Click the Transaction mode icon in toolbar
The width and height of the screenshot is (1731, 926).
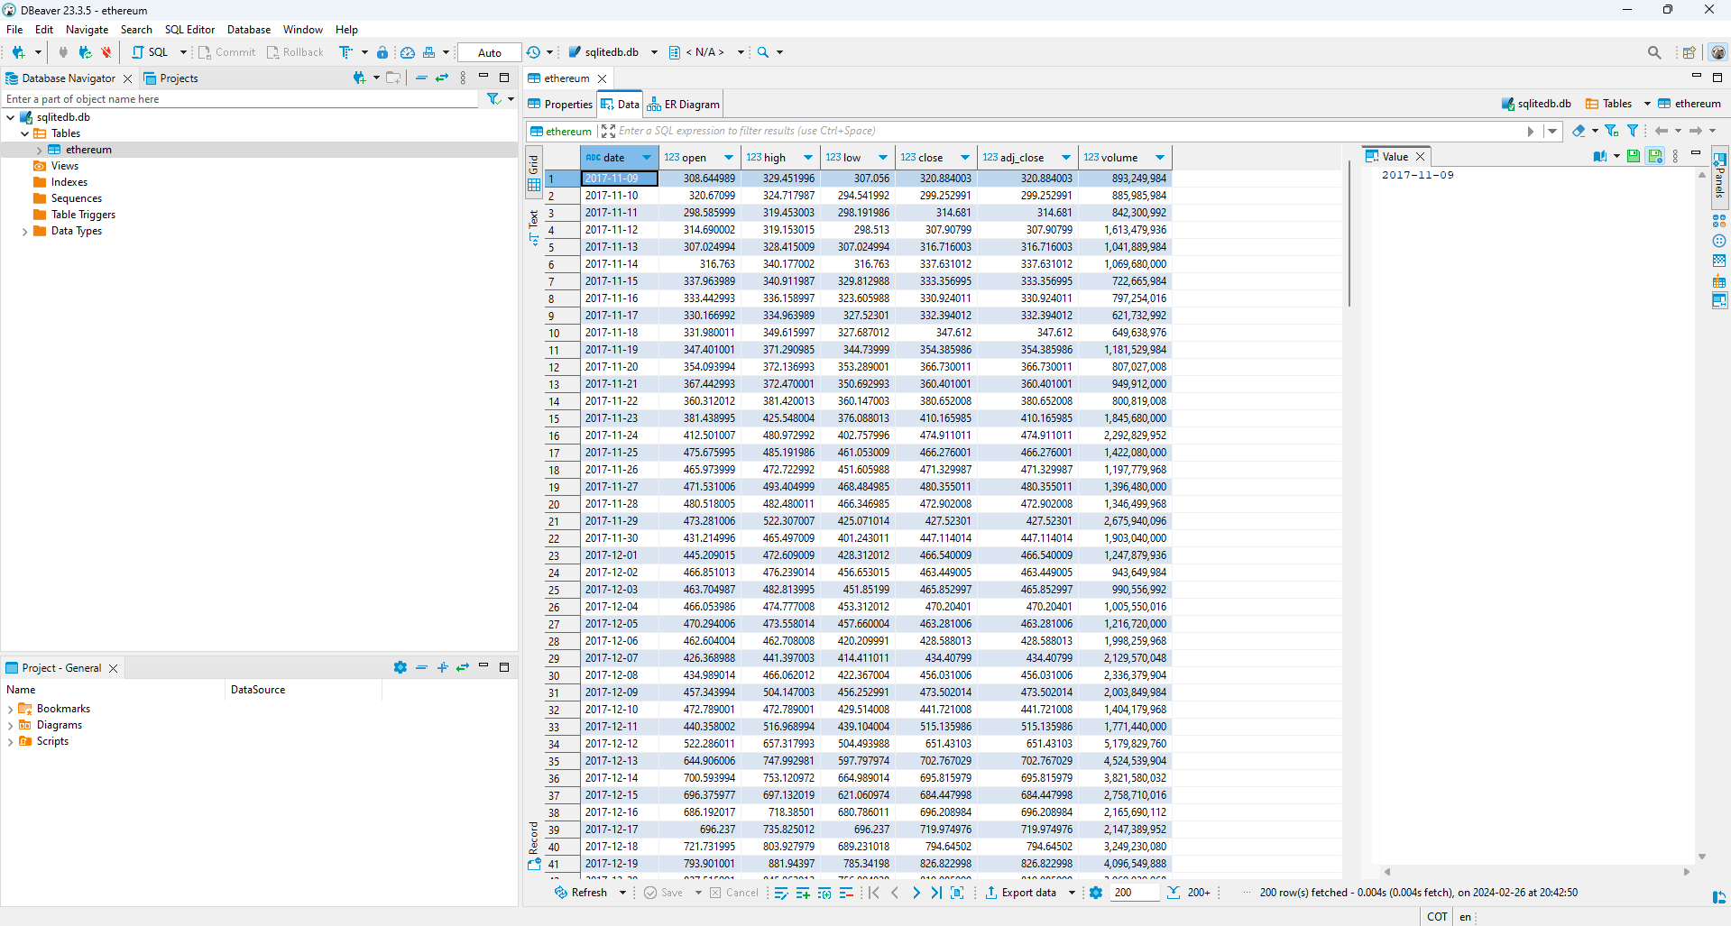coord(345,52)
